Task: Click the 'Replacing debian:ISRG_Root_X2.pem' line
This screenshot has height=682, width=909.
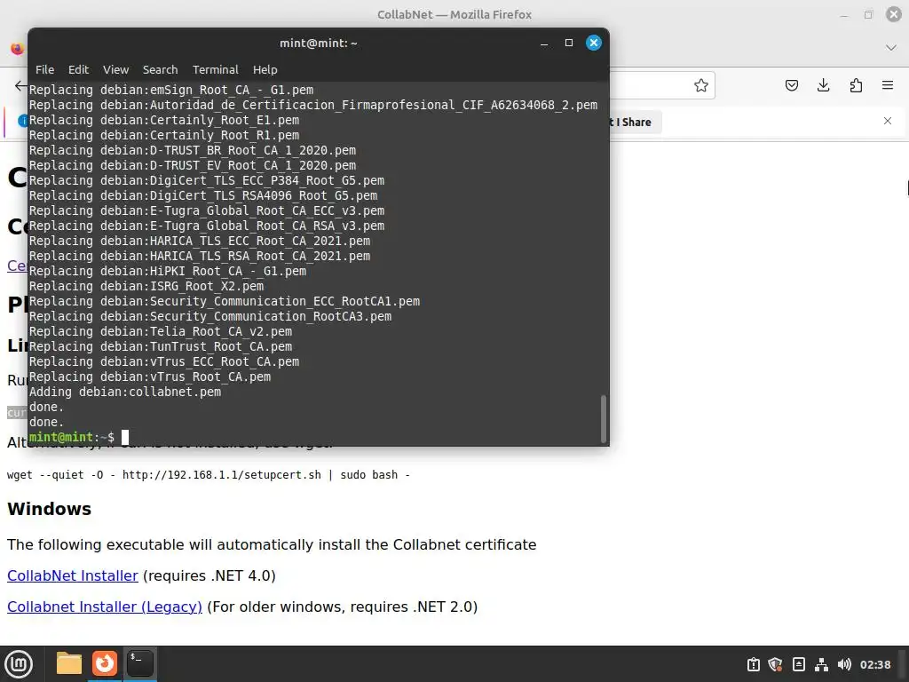Action: coord(146,287)
